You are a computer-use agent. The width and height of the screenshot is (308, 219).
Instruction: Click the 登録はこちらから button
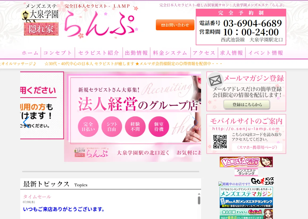(247, 105)
